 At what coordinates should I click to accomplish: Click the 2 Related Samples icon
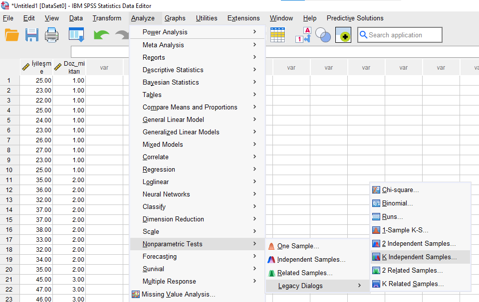376,270
